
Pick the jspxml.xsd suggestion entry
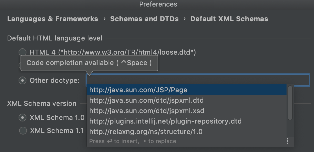(x=146, y=110)
